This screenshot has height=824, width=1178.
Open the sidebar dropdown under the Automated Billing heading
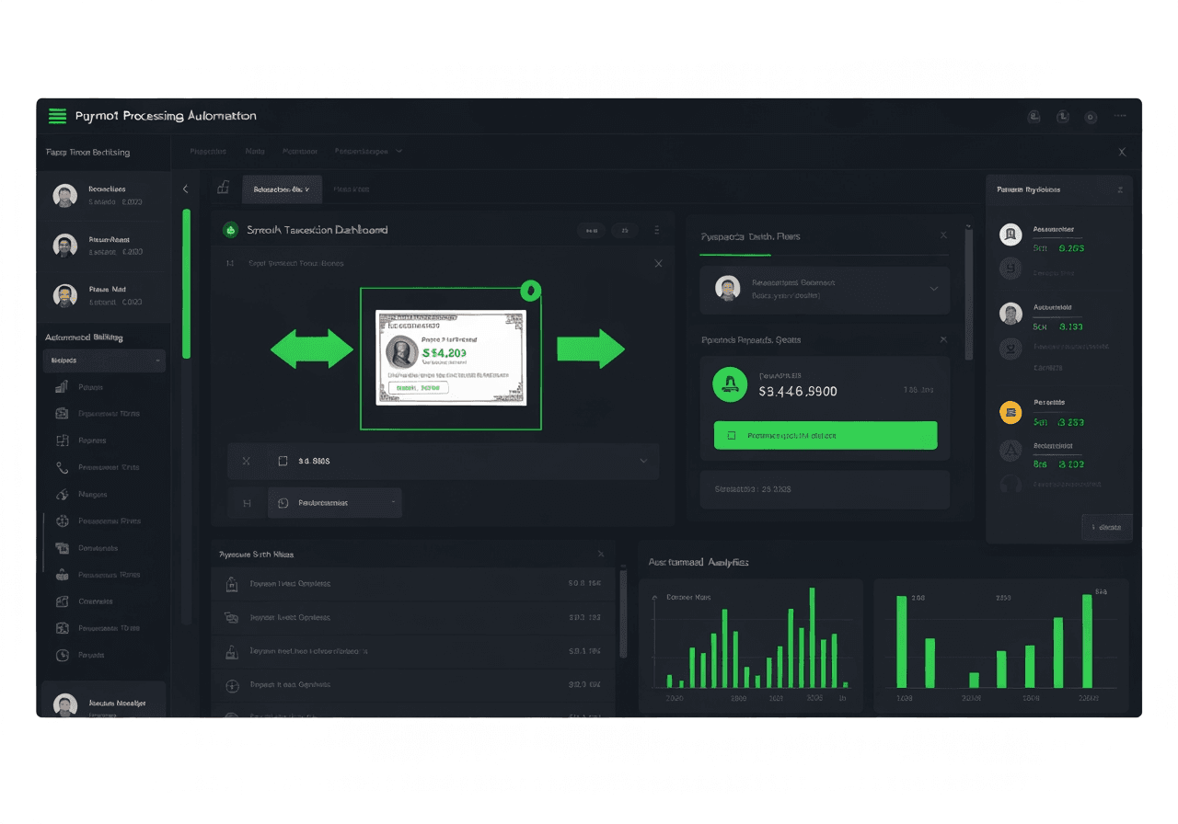(x=104, y=360)
